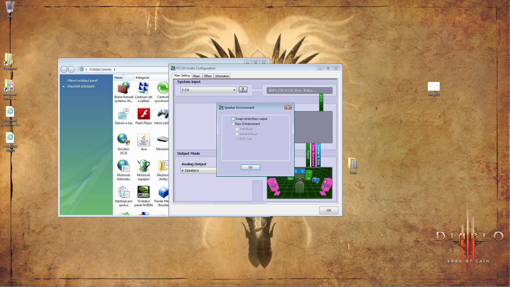Open Java control panel icon

coord(143,140)
